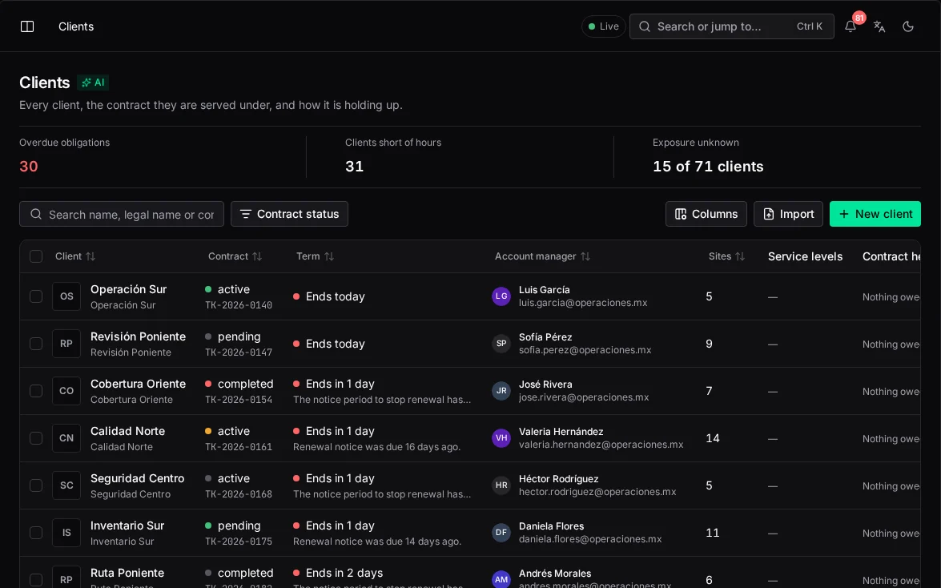Click the CO avatar for Cobertura Oriente
The width and height of the screenshot is (941, 588).
point(66,391)
